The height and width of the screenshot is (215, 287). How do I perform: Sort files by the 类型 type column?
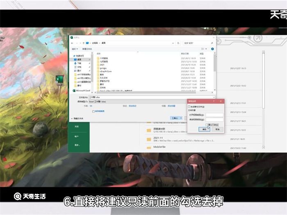tap(202, 54)
